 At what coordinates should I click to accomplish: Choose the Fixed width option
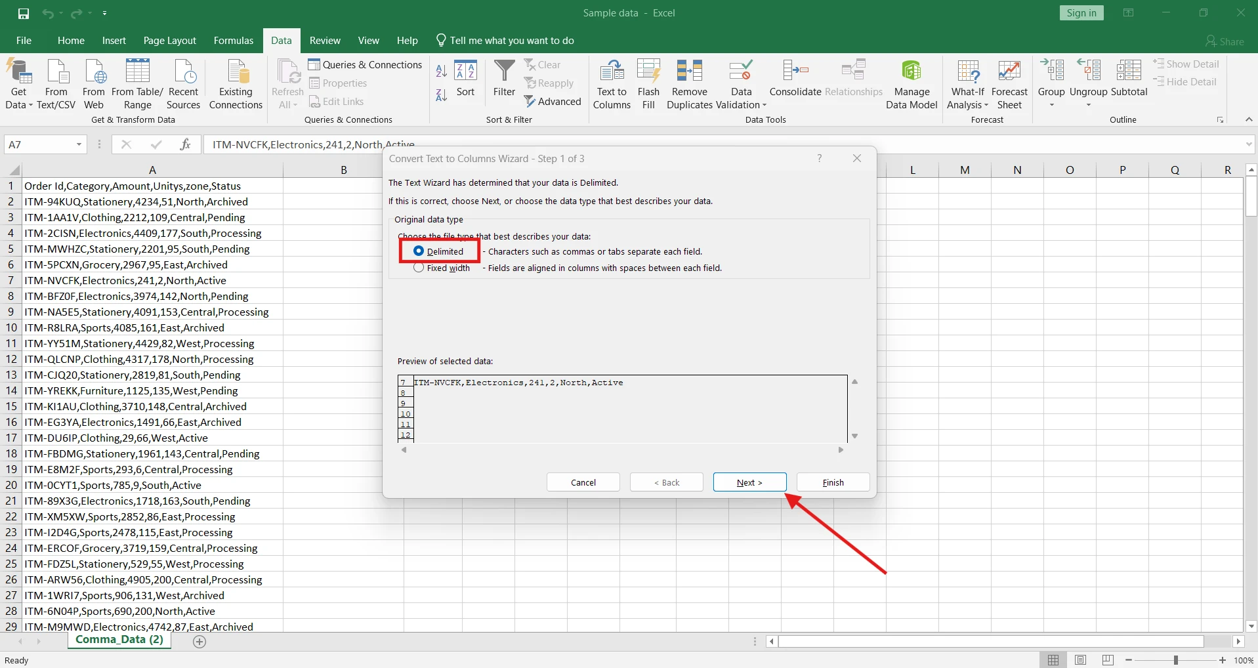[x=418, y=268]
